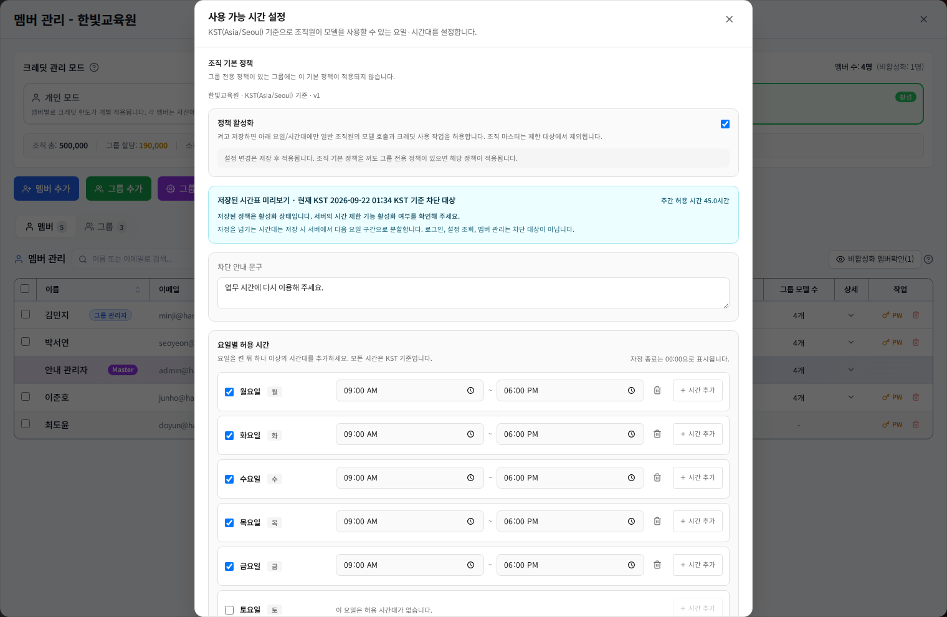947x617 pixels.
Task: Delete Friday's time slot with trash icon
Action: pos(657,565)
